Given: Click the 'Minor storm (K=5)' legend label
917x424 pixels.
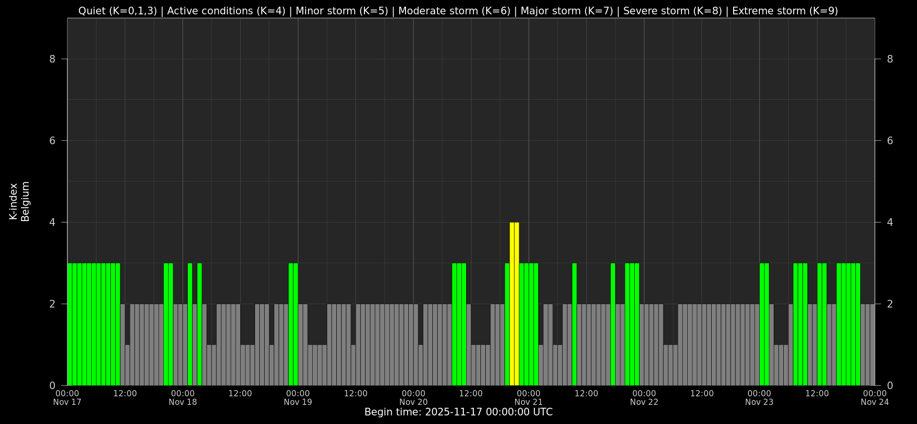Looking at the screenshot, I should (x=342, y=11).
